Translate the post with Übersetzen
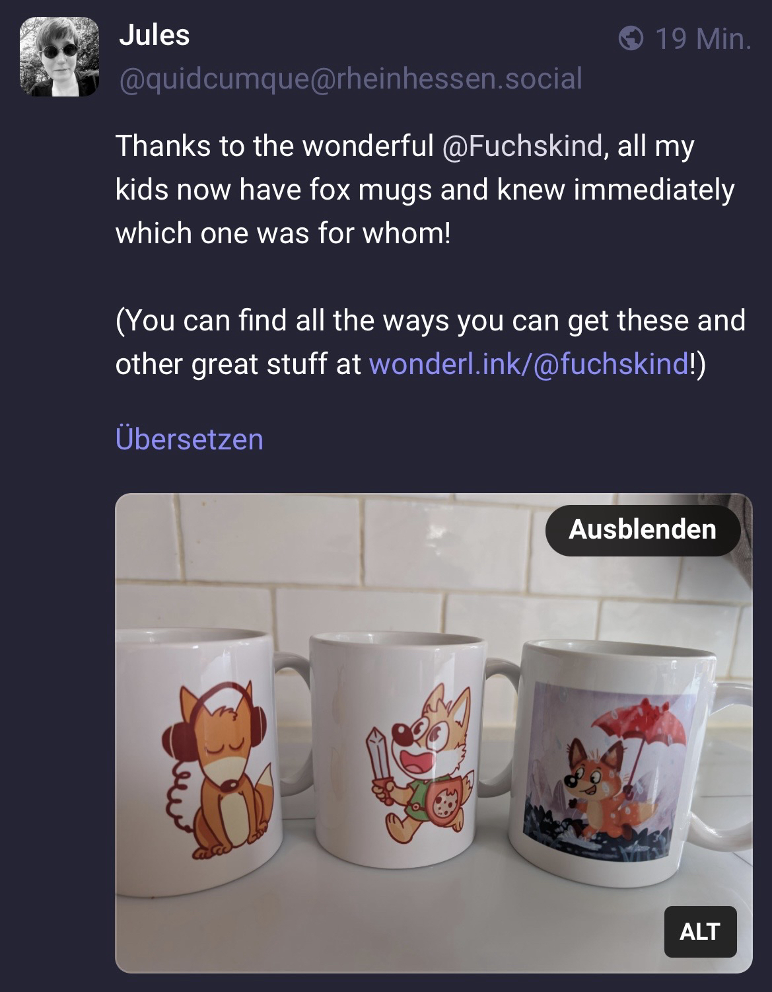The image size is (772, 992). pyautogui.click(x=190, y=439)
